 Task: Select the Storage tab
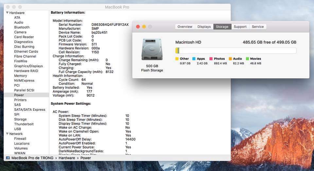coord(222,27)
